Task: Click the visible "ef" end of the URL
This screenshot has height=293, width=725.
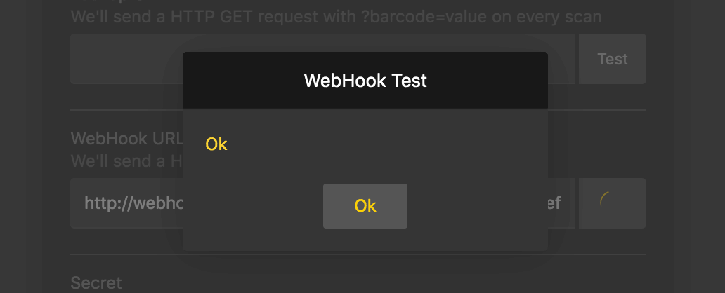Action: tap(554, 203)
